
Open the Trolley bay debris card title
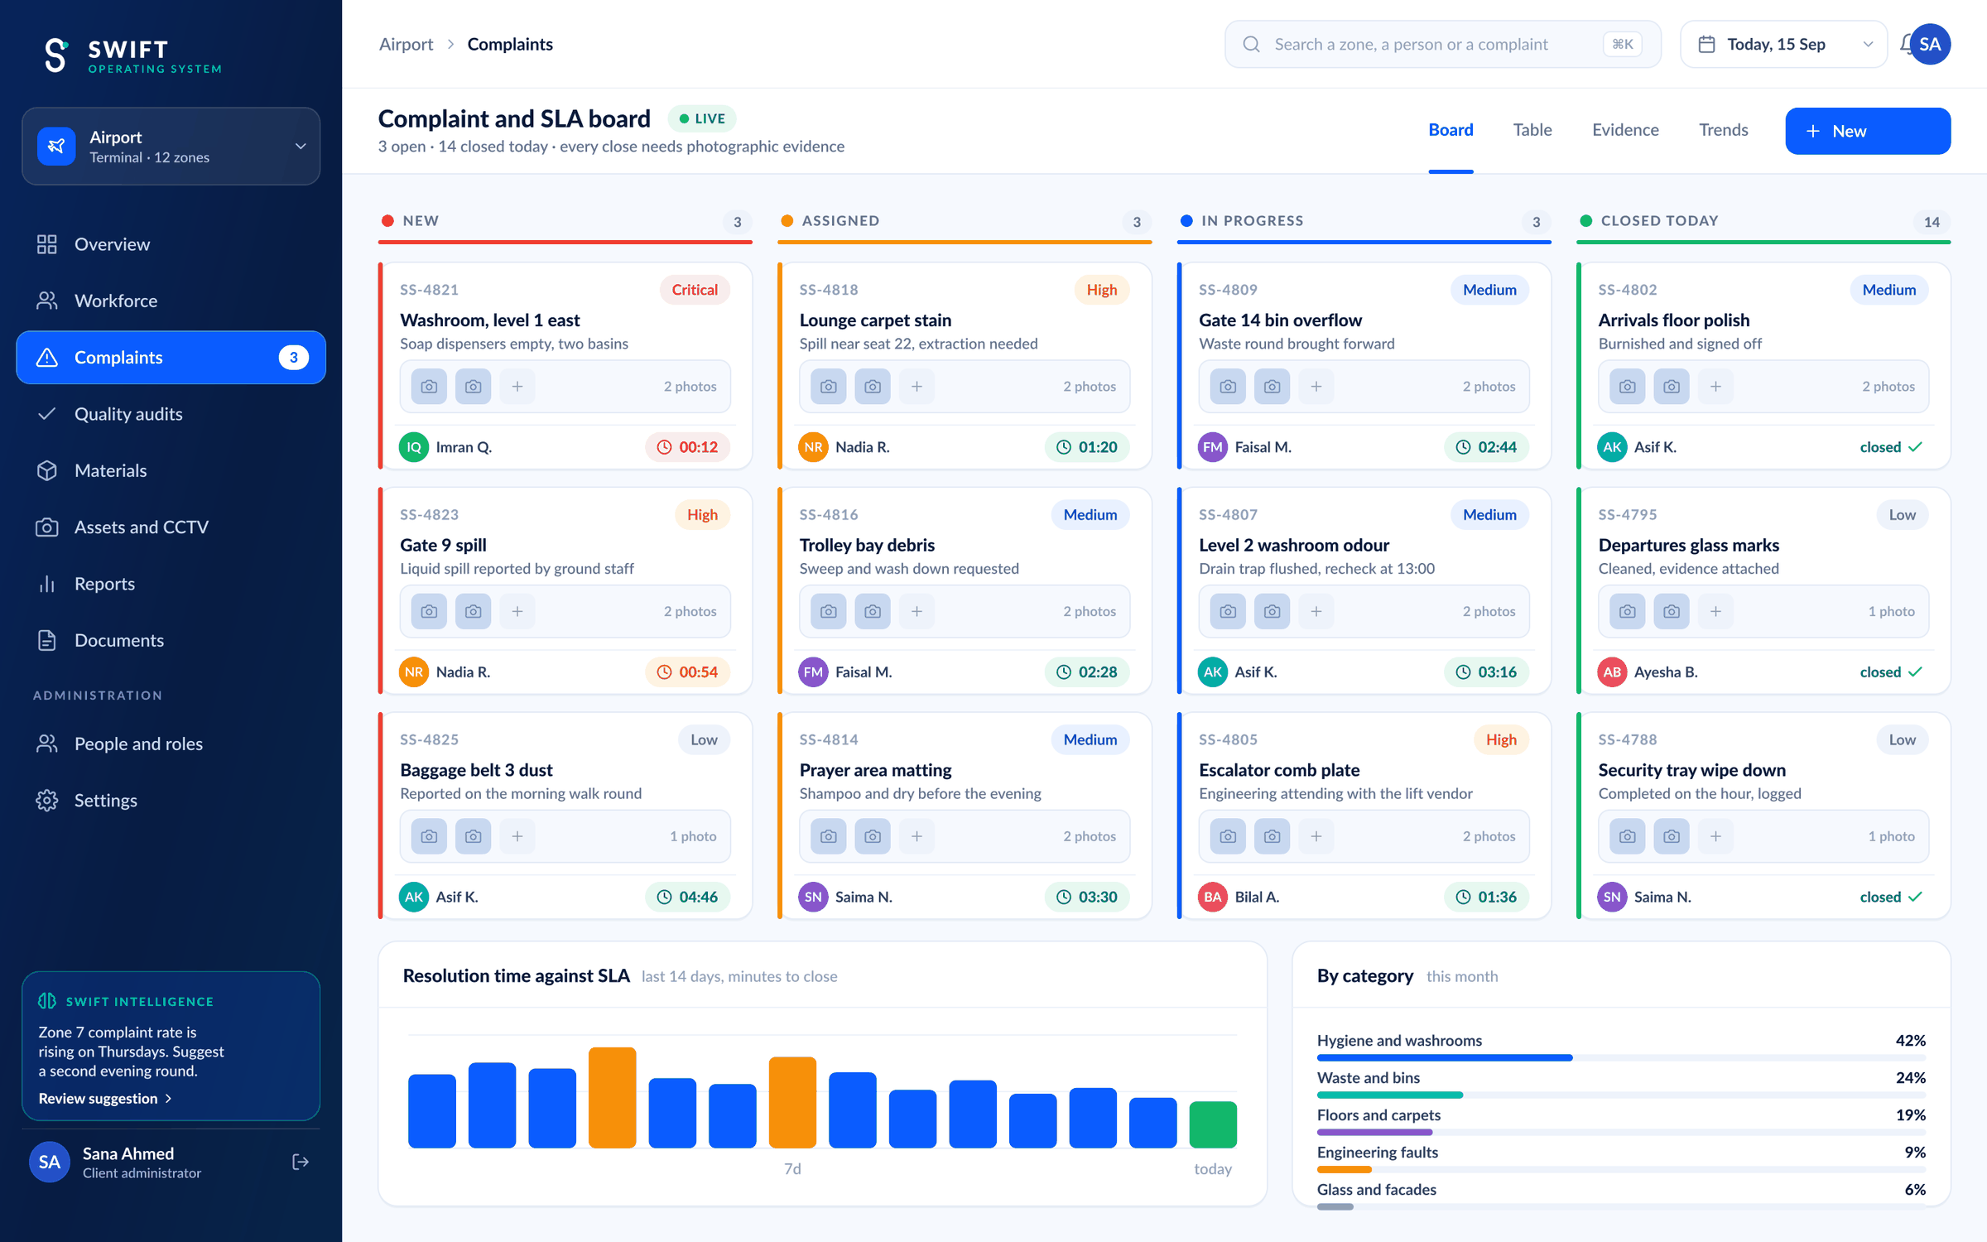pyautogui.click(x=867, y=545)
